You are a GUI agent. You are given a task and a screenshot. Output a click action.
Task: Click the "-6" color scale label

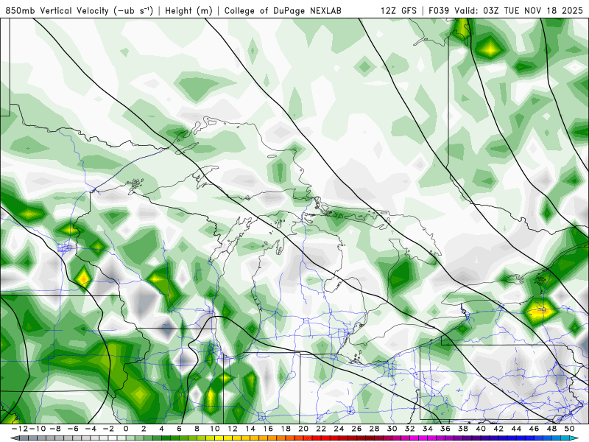pyautogui.click(x=72, y=429)
